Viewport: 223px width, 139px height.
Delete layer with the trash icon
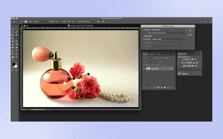coord(171,88)
